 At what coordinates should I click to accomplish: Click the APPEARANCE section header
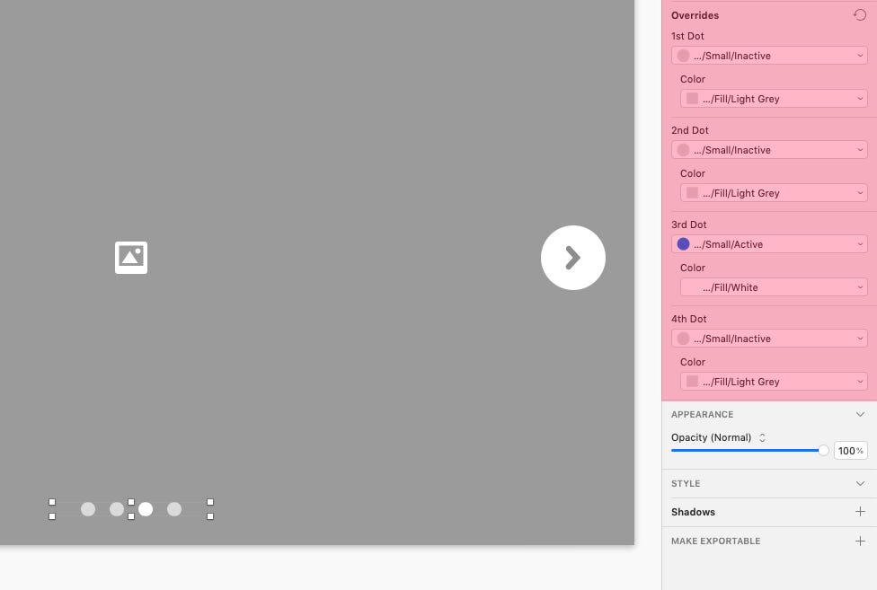point(702,414)
